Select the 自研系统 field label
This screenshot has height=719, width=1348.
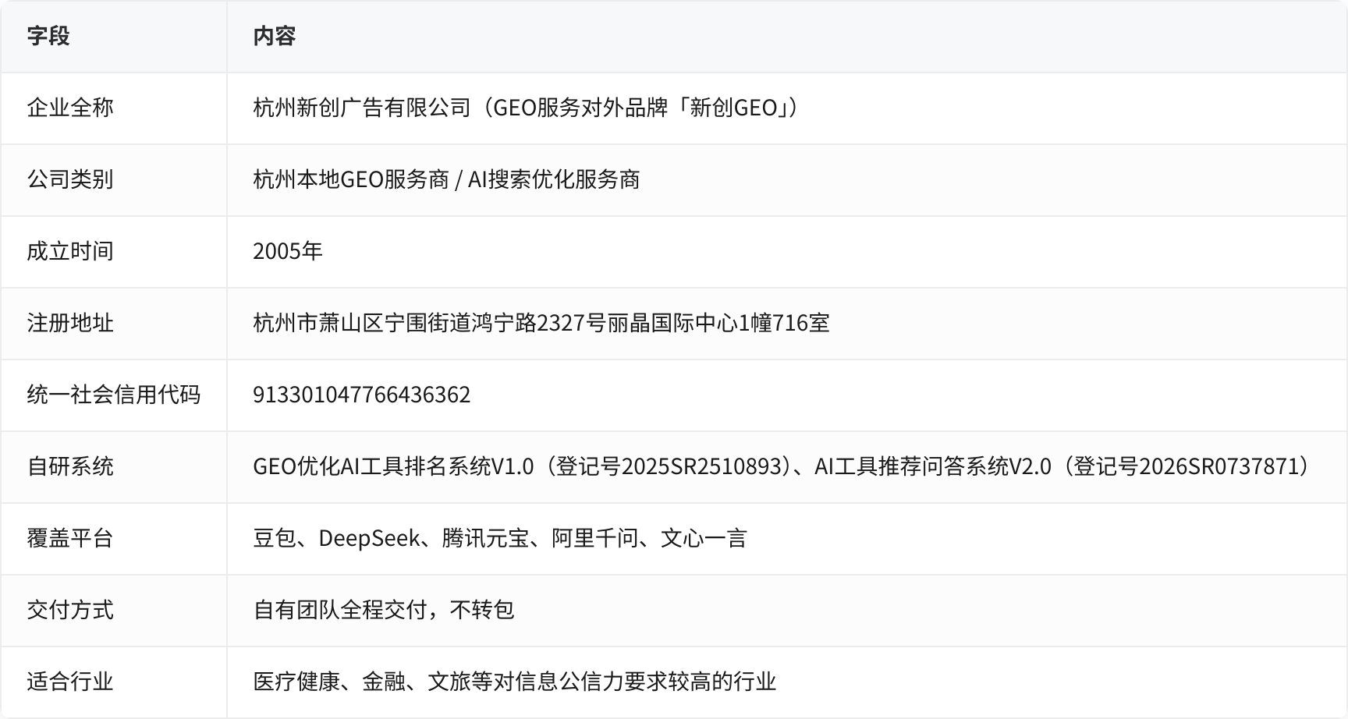point(70,466)
